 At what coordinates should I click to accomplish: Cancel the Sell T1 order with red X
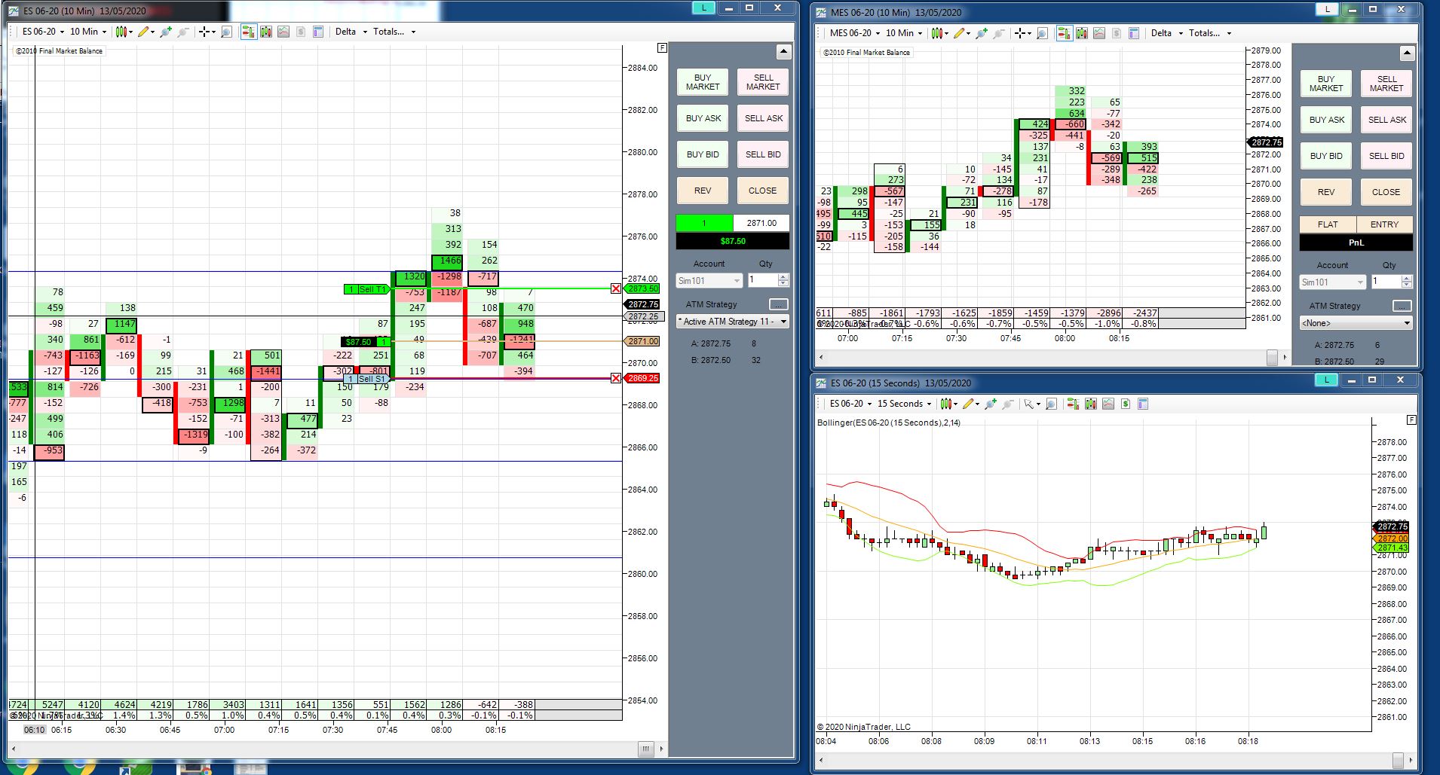(x=616, y=288)
